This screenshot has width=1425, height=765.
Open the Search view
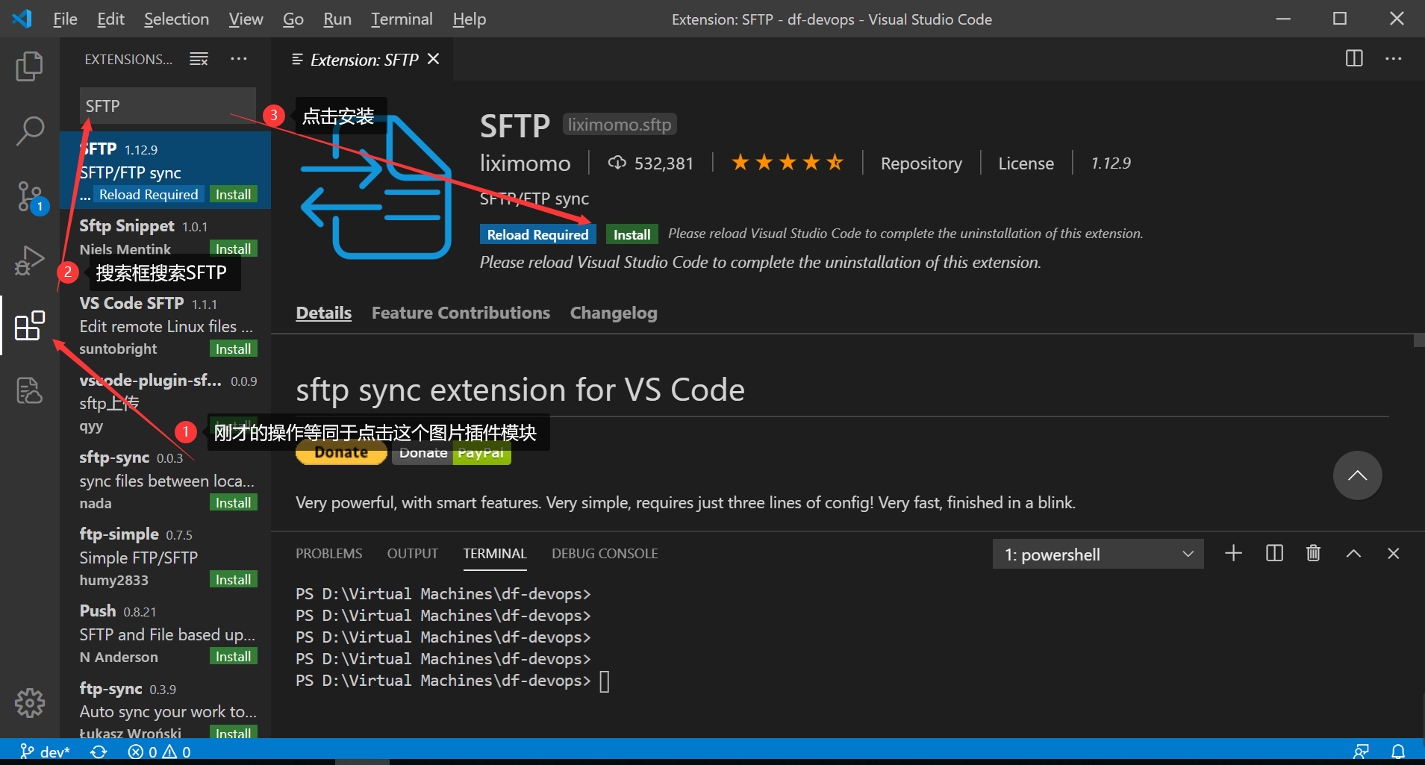[29, 131]
